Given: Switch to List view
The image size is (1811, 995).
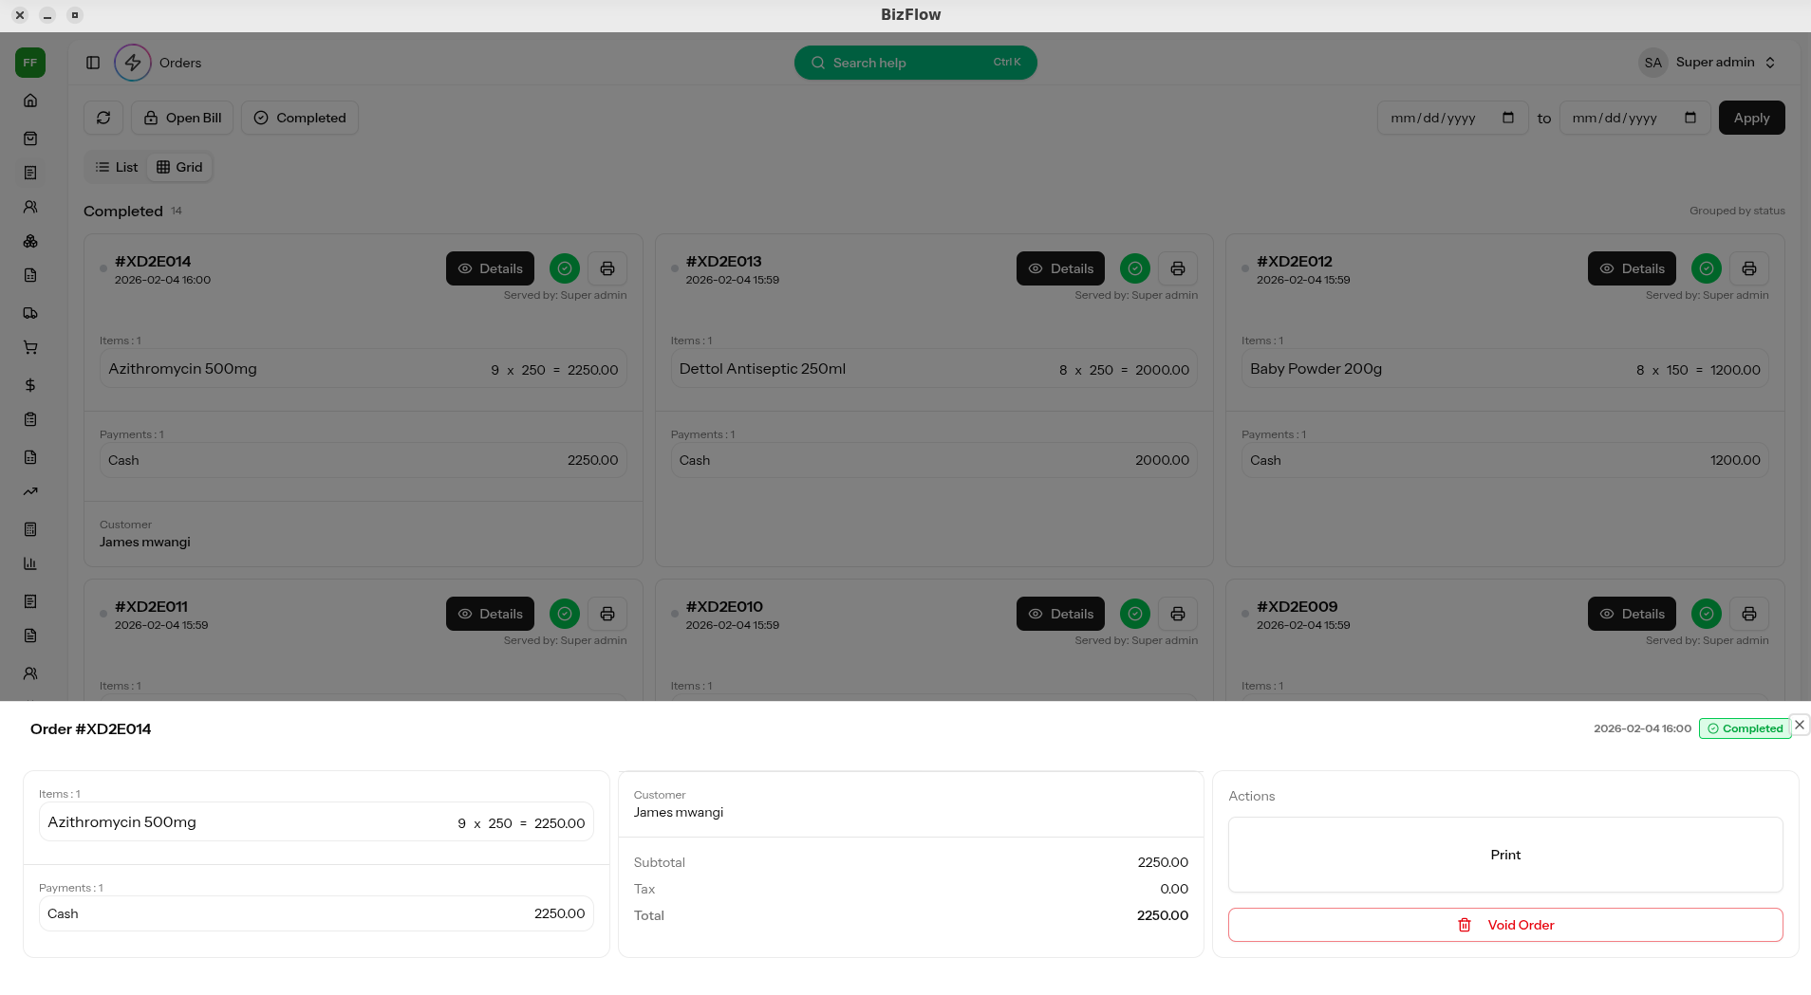Looking at the screenshot, I should tap(117, 167).
